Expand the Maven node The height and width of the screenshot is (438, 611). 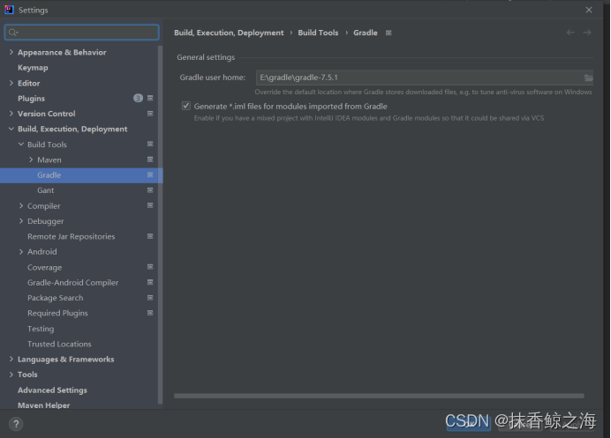pos(31,160)
